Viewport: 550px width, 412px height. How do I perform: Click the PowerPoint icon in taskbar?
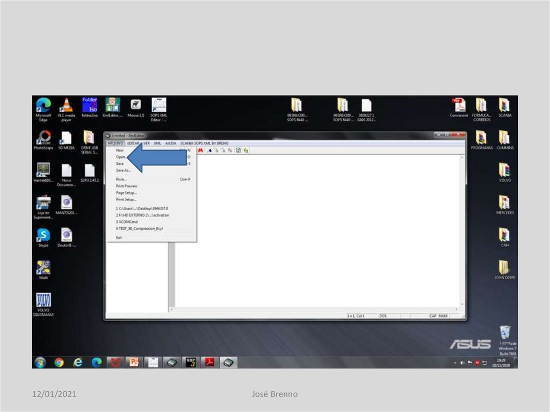pyautogui.click(x=133, y=363)
